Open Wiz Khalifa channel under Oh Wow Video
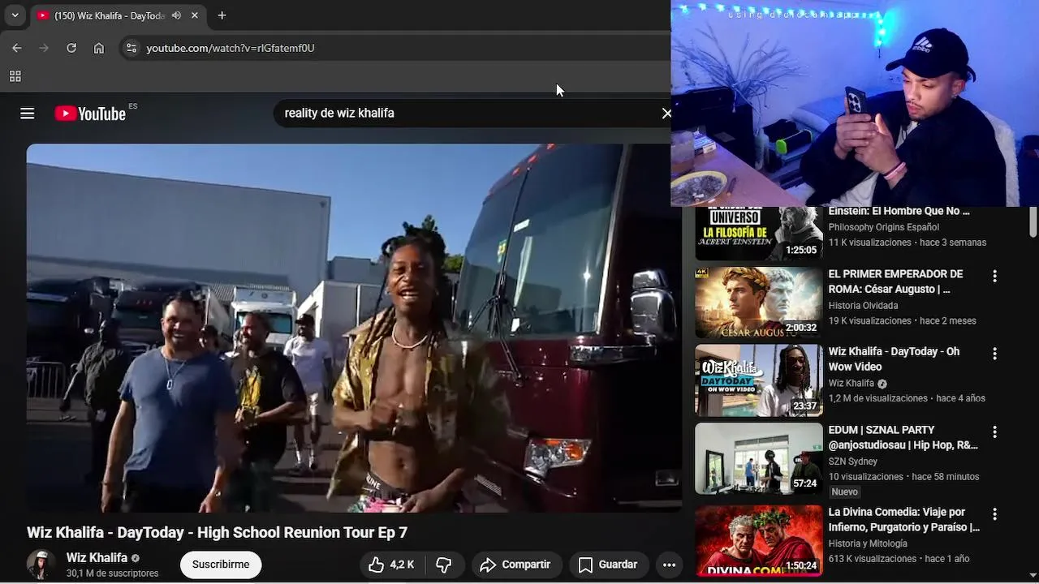Screen dimensions: 1039x584 851,384
